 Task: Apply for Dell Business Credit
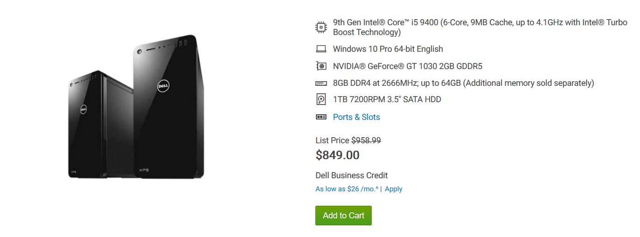coord(394,189)
